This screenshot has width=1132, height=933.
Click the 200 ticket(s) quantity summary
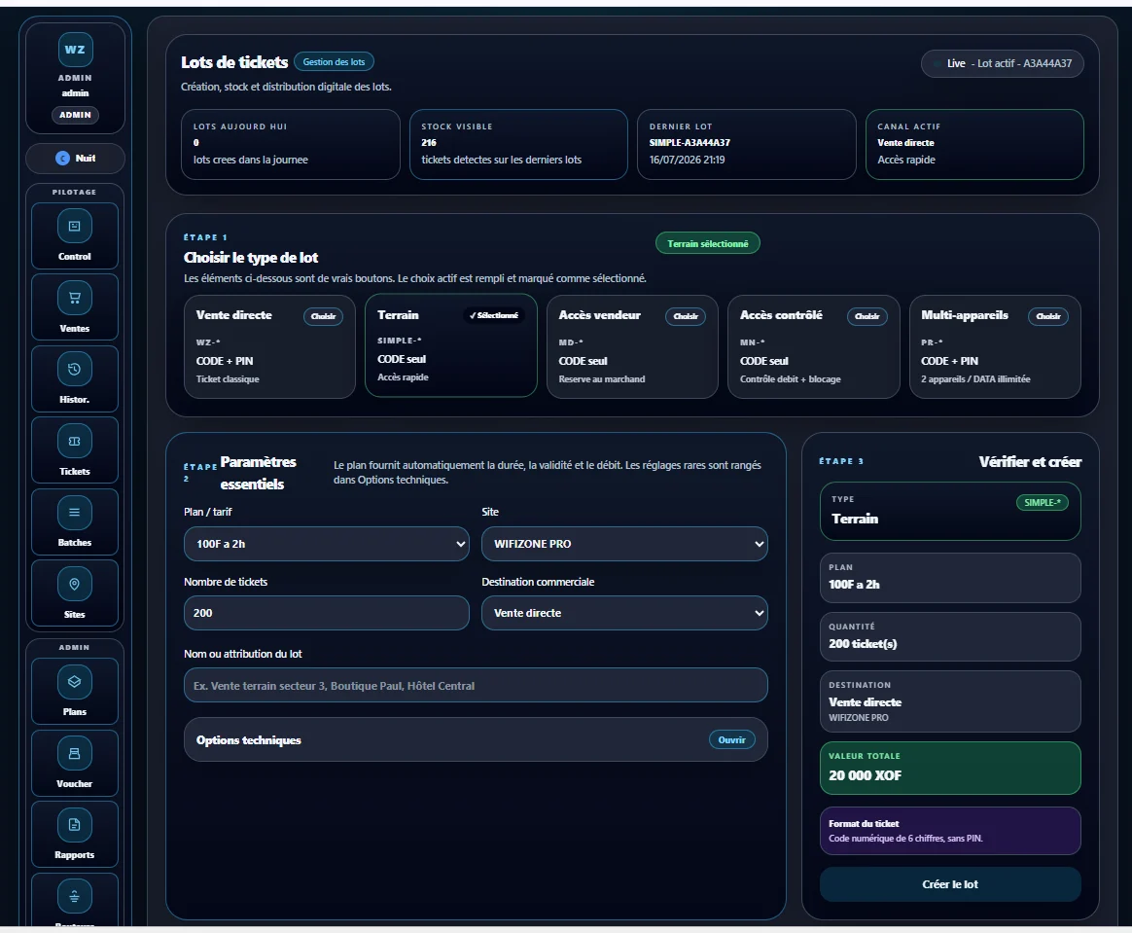tap(950, 637)
